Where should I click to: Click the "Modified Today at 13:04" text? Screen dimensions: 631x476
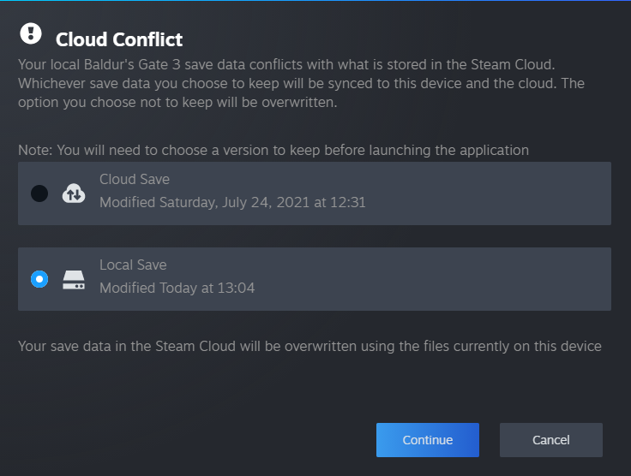pyautogui.click(x=177, y=288)
